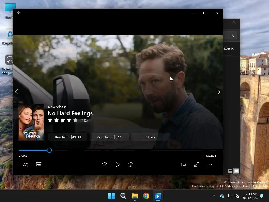
Task: Click the star rating of the movie
Action: 63,120
